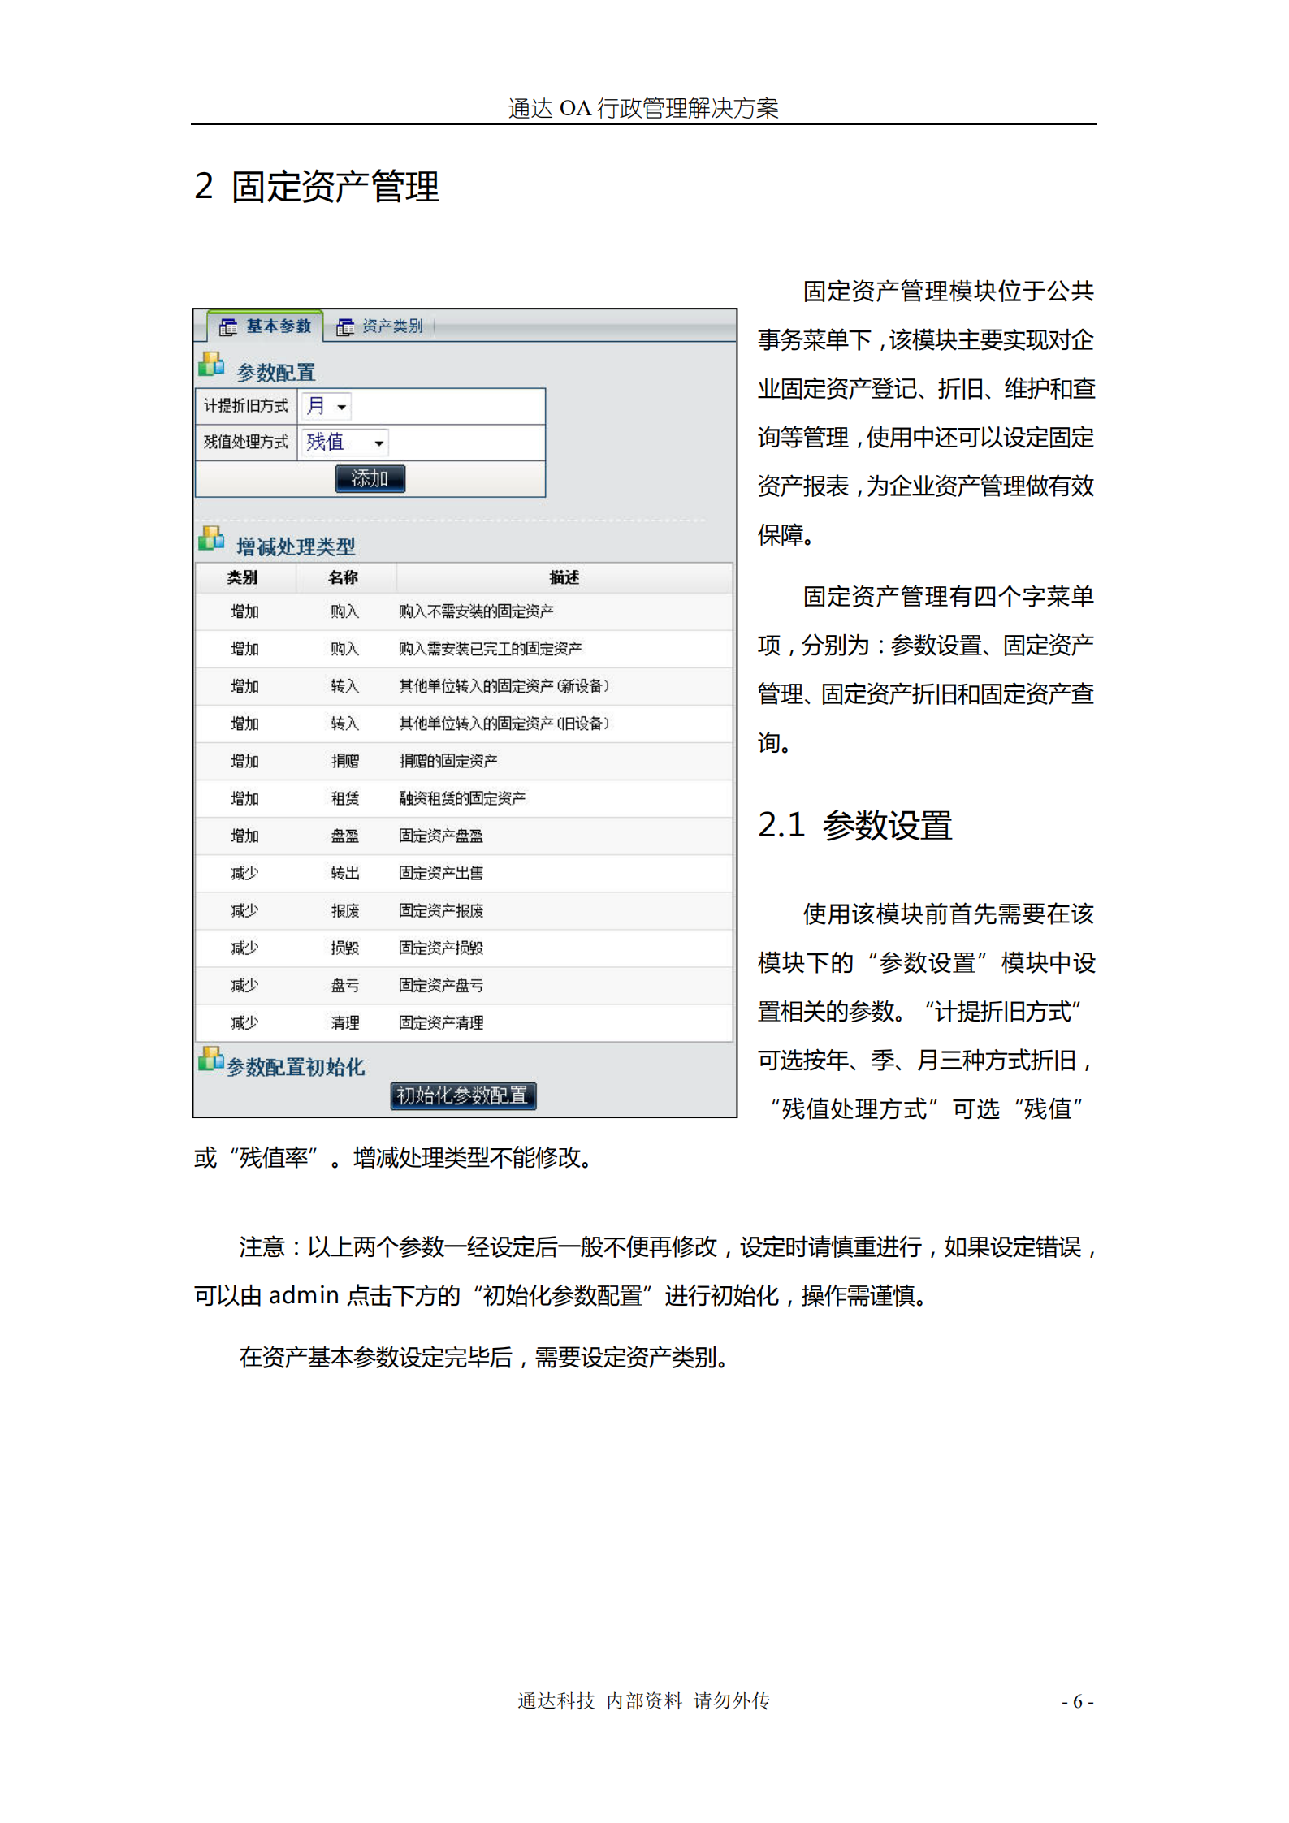Image resolution: width=1289 pixels, height=1823 pixels.
Task: Open the 残值处理方式 dropdown showing 残值
Action: [345, 443]
